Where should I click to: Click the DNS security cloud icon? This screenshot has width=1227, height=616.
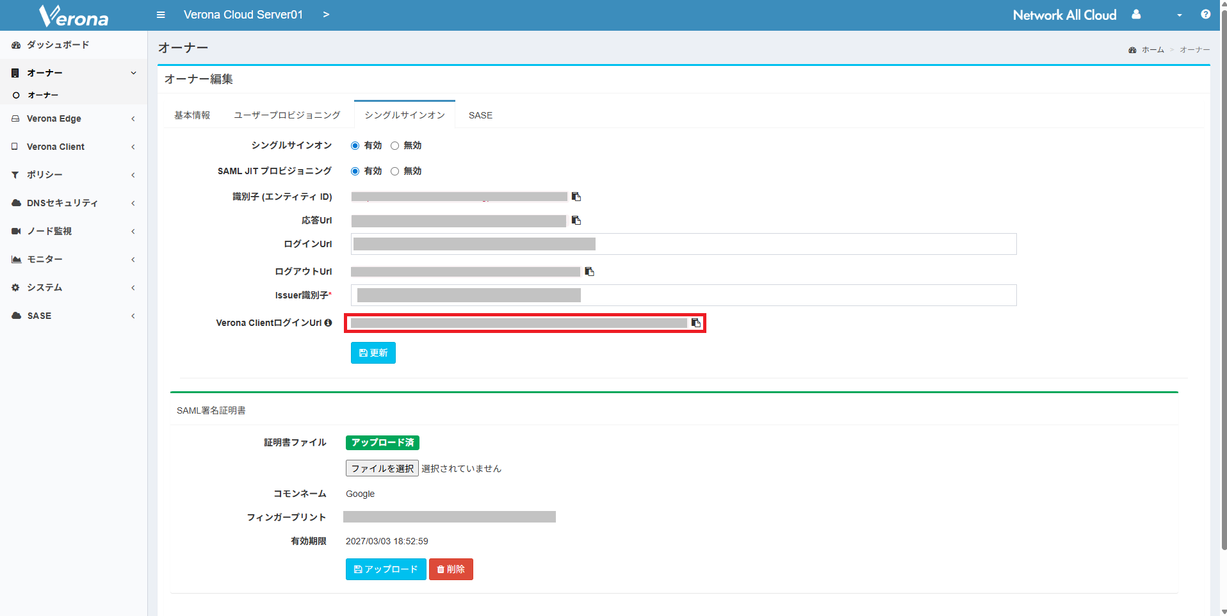(x=16, y=203)
